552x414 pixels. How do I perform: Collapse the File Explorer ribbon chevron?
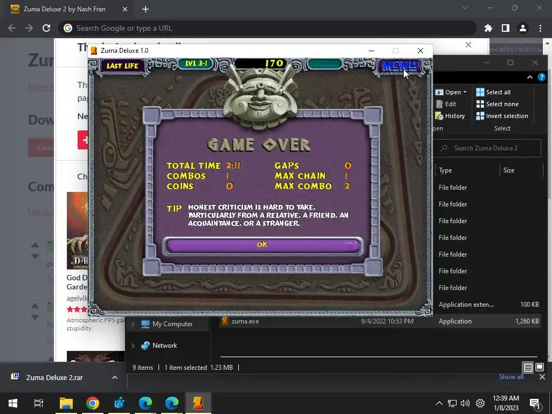tap(530, 78)
